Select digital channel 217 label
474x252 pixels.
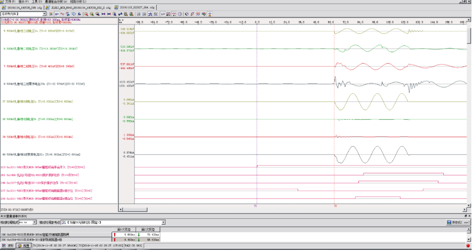tap(46, 191)
